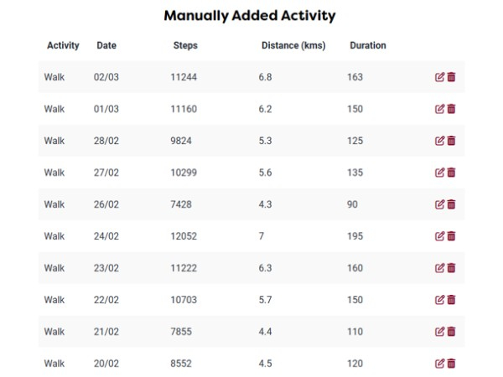
Task: Edit the 28/02 activity row
Action: 439,141
